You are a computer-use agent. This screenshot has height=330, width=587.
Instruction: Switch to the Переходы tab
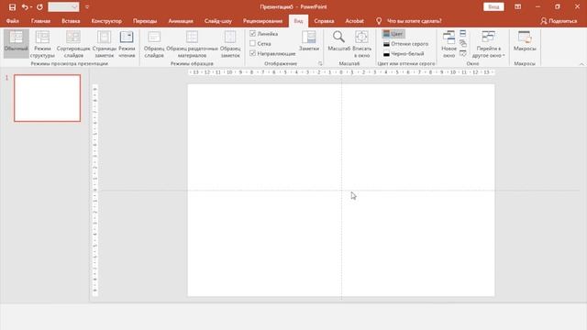[145, 21]
